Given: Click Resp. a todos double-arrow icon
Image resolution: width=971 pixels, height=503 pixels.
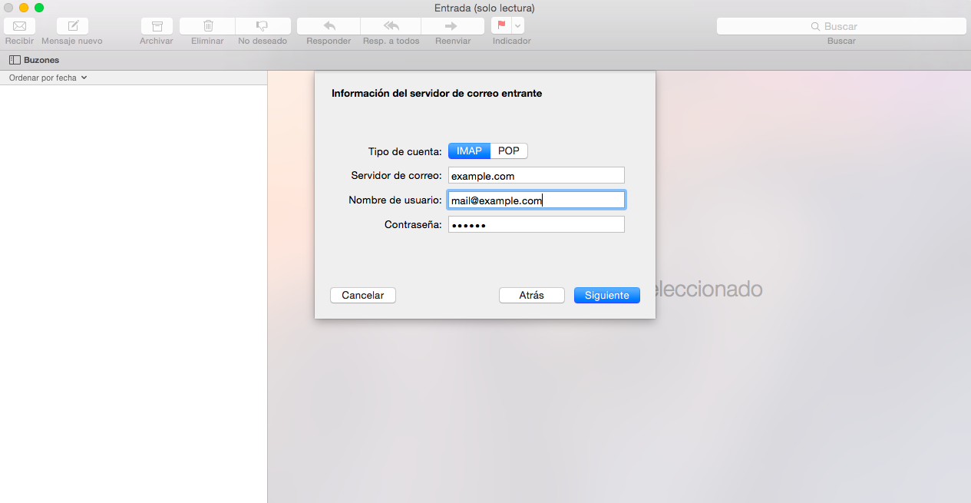Looking at the screenshot, I should pyautogui.click(x=391, y=25).
